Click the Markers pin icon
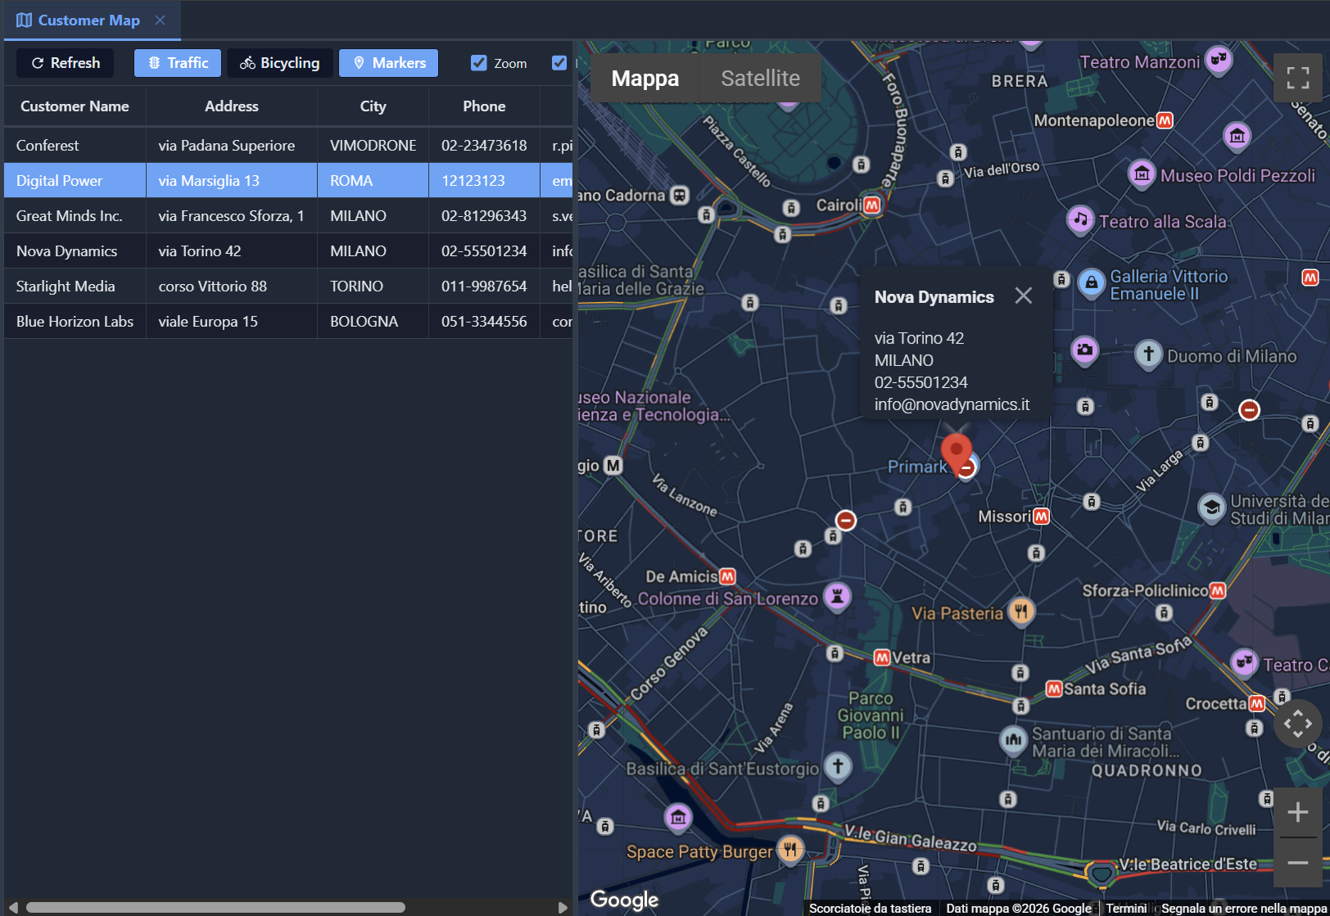 coord(360,62)
